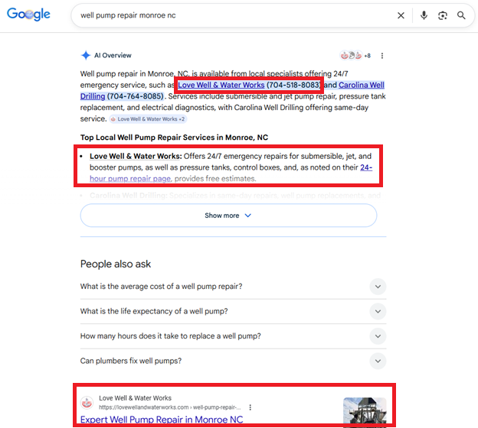Open the AI Overview source icons +8
Image resolution: width=478 pixels, height=428 pixels.
(355, 56)
